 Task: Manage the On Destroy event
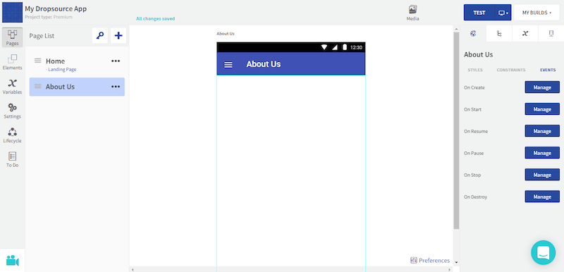pyautogui.click(x=542, y=197)
